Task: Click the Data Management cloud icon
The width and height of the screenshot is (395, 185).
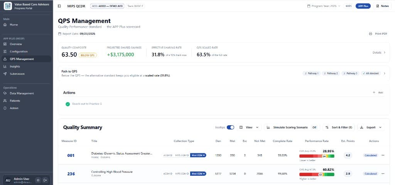Action: [5, 93]
